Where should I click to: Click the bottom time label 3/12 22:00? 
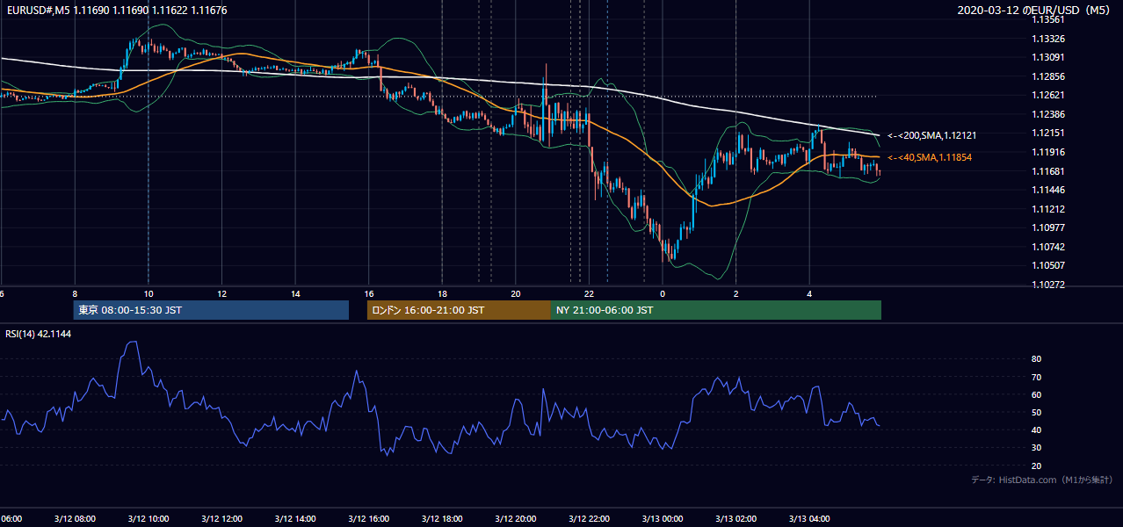(589, 519)
